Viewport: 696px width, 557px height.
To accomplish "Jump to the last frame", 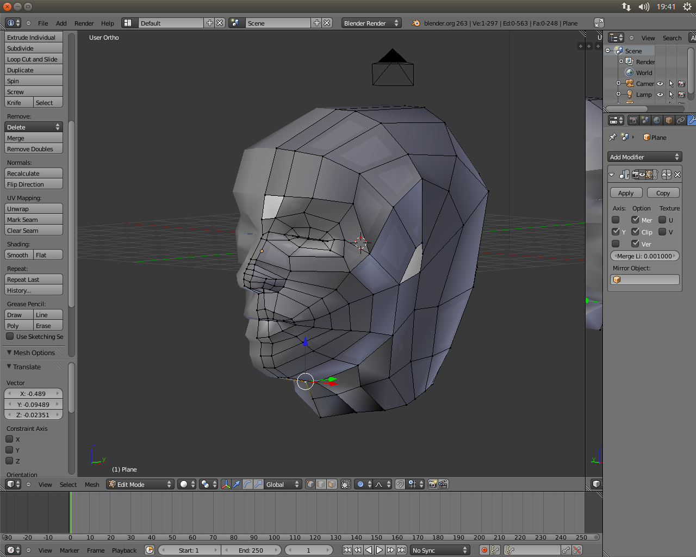I will click(401, 550).
